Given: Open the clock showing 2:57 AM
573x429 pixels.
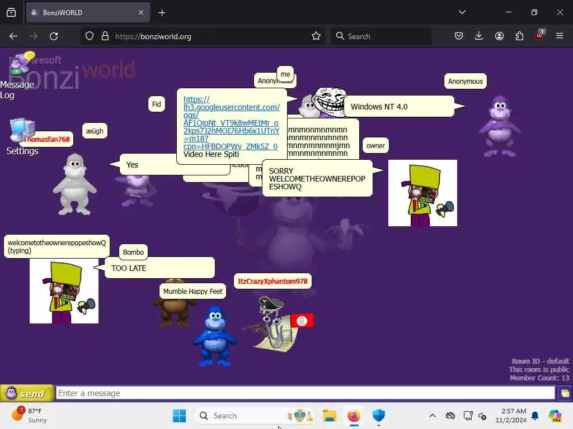Looking at the screenshot, I should pos(511,416).
